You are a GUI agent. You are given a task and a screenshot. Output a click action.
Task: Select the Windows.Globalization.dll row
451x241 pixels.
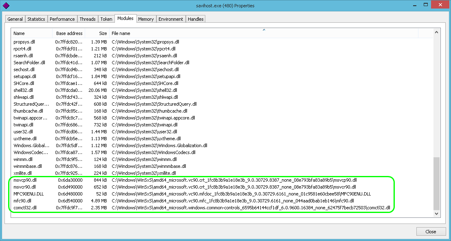pyautogui.click(x=222, y=145)
